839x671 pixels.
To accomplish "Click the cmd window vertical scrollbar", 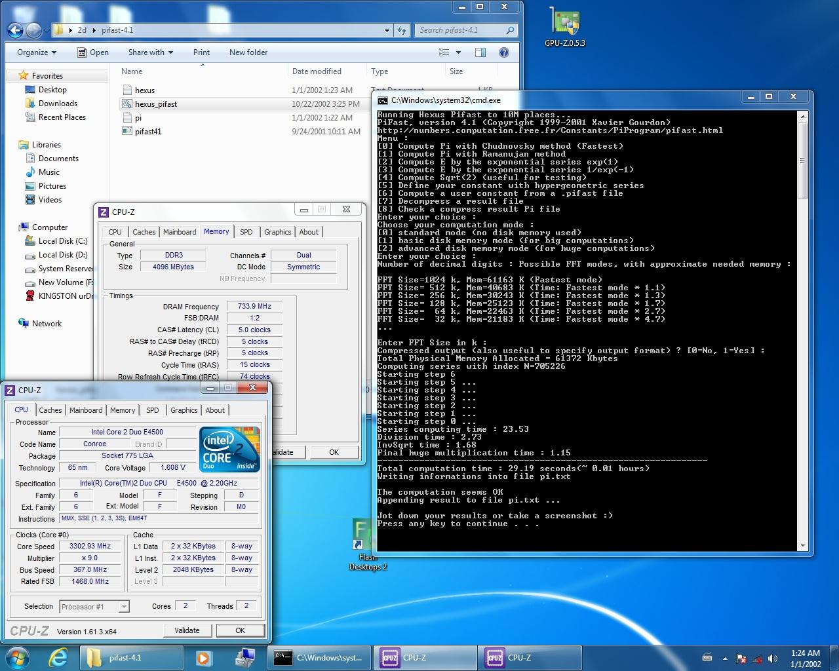I will (802, 330).
